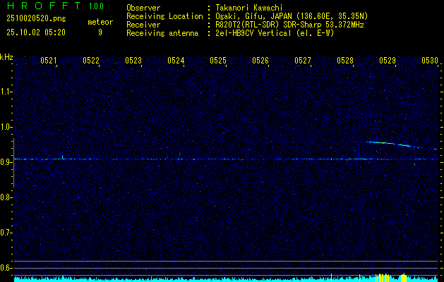Click the meteor label

[x=100, y=22]
